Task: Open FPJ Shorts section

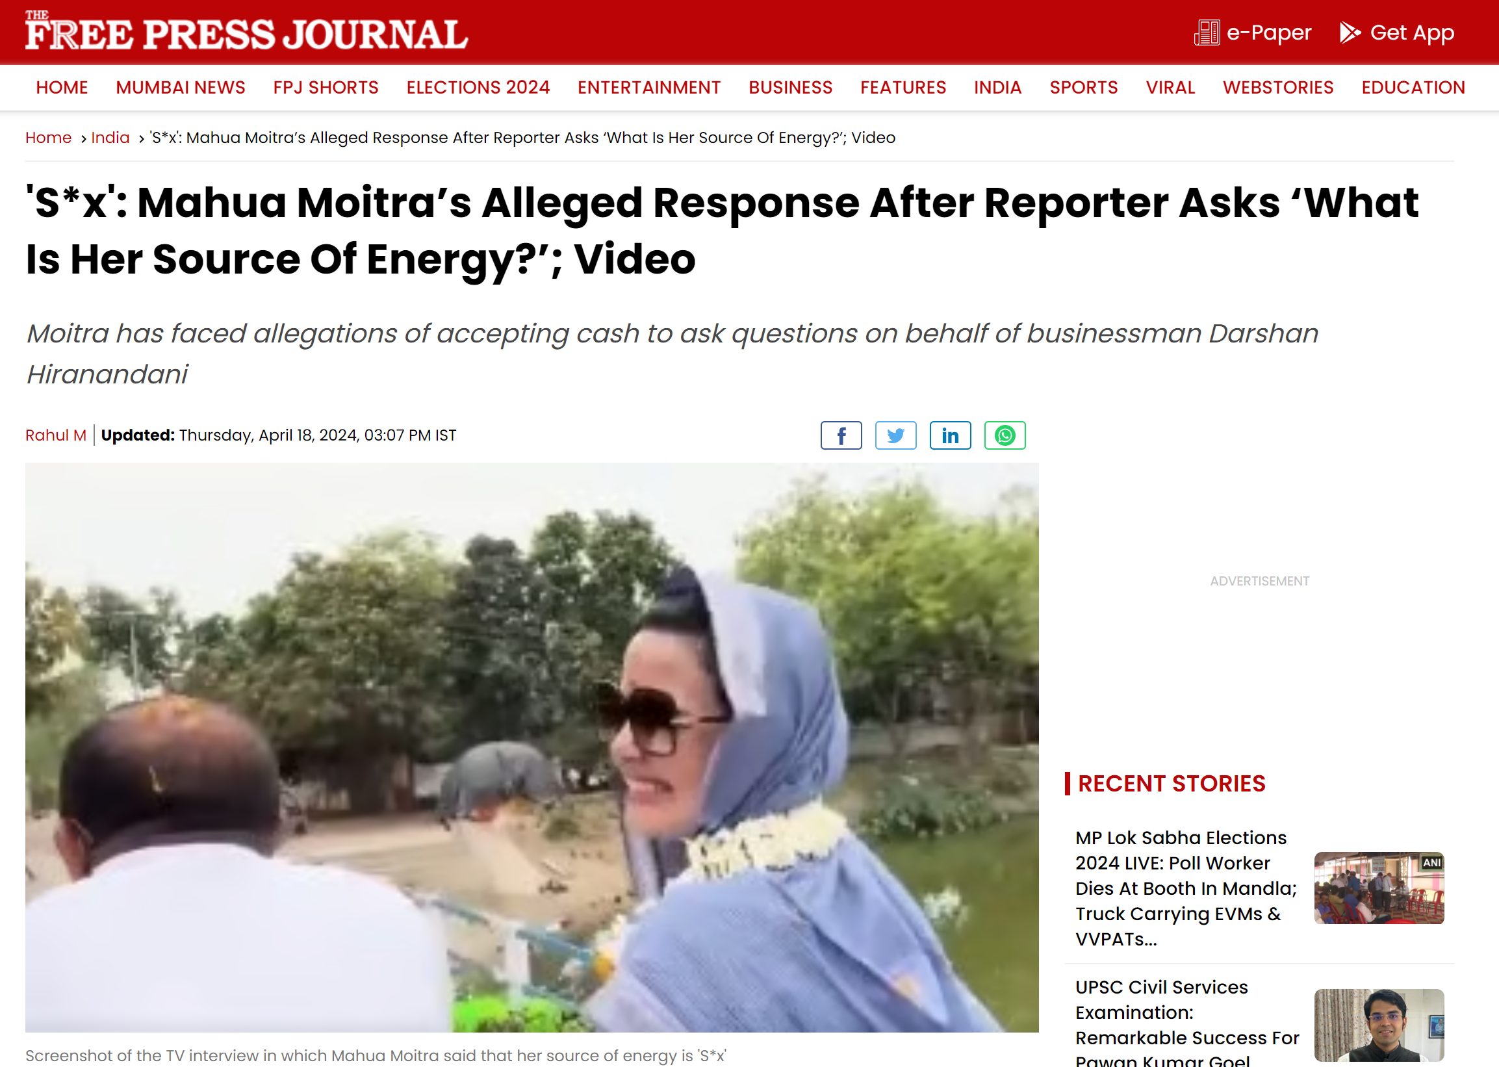Action: 326,87
